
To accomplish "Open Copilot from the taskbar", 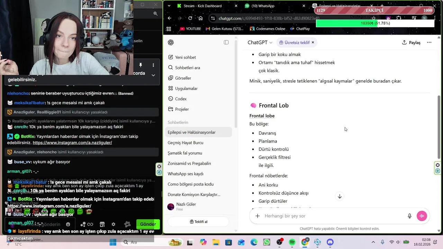I will 203,242.
